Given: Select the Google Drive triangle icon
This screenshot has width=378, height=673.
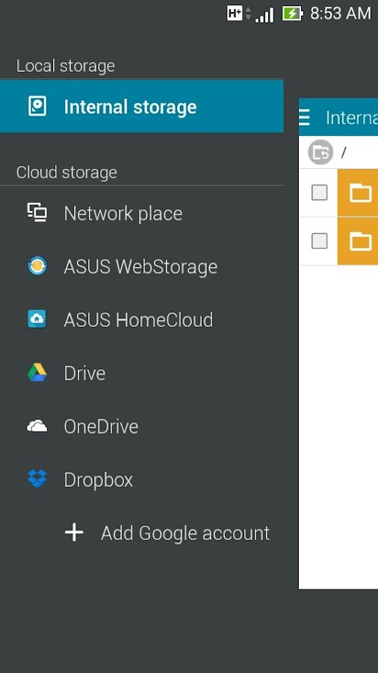Looking at the screenshot, I should pyautogui.click(x=37, y=372).
